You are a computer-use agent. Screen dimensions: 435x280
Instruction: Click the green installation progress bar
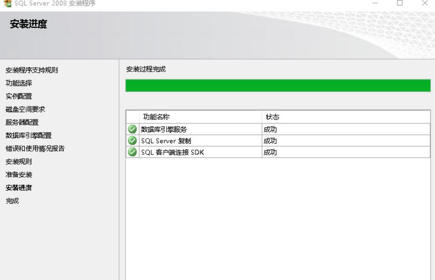(x=278, y=85)
